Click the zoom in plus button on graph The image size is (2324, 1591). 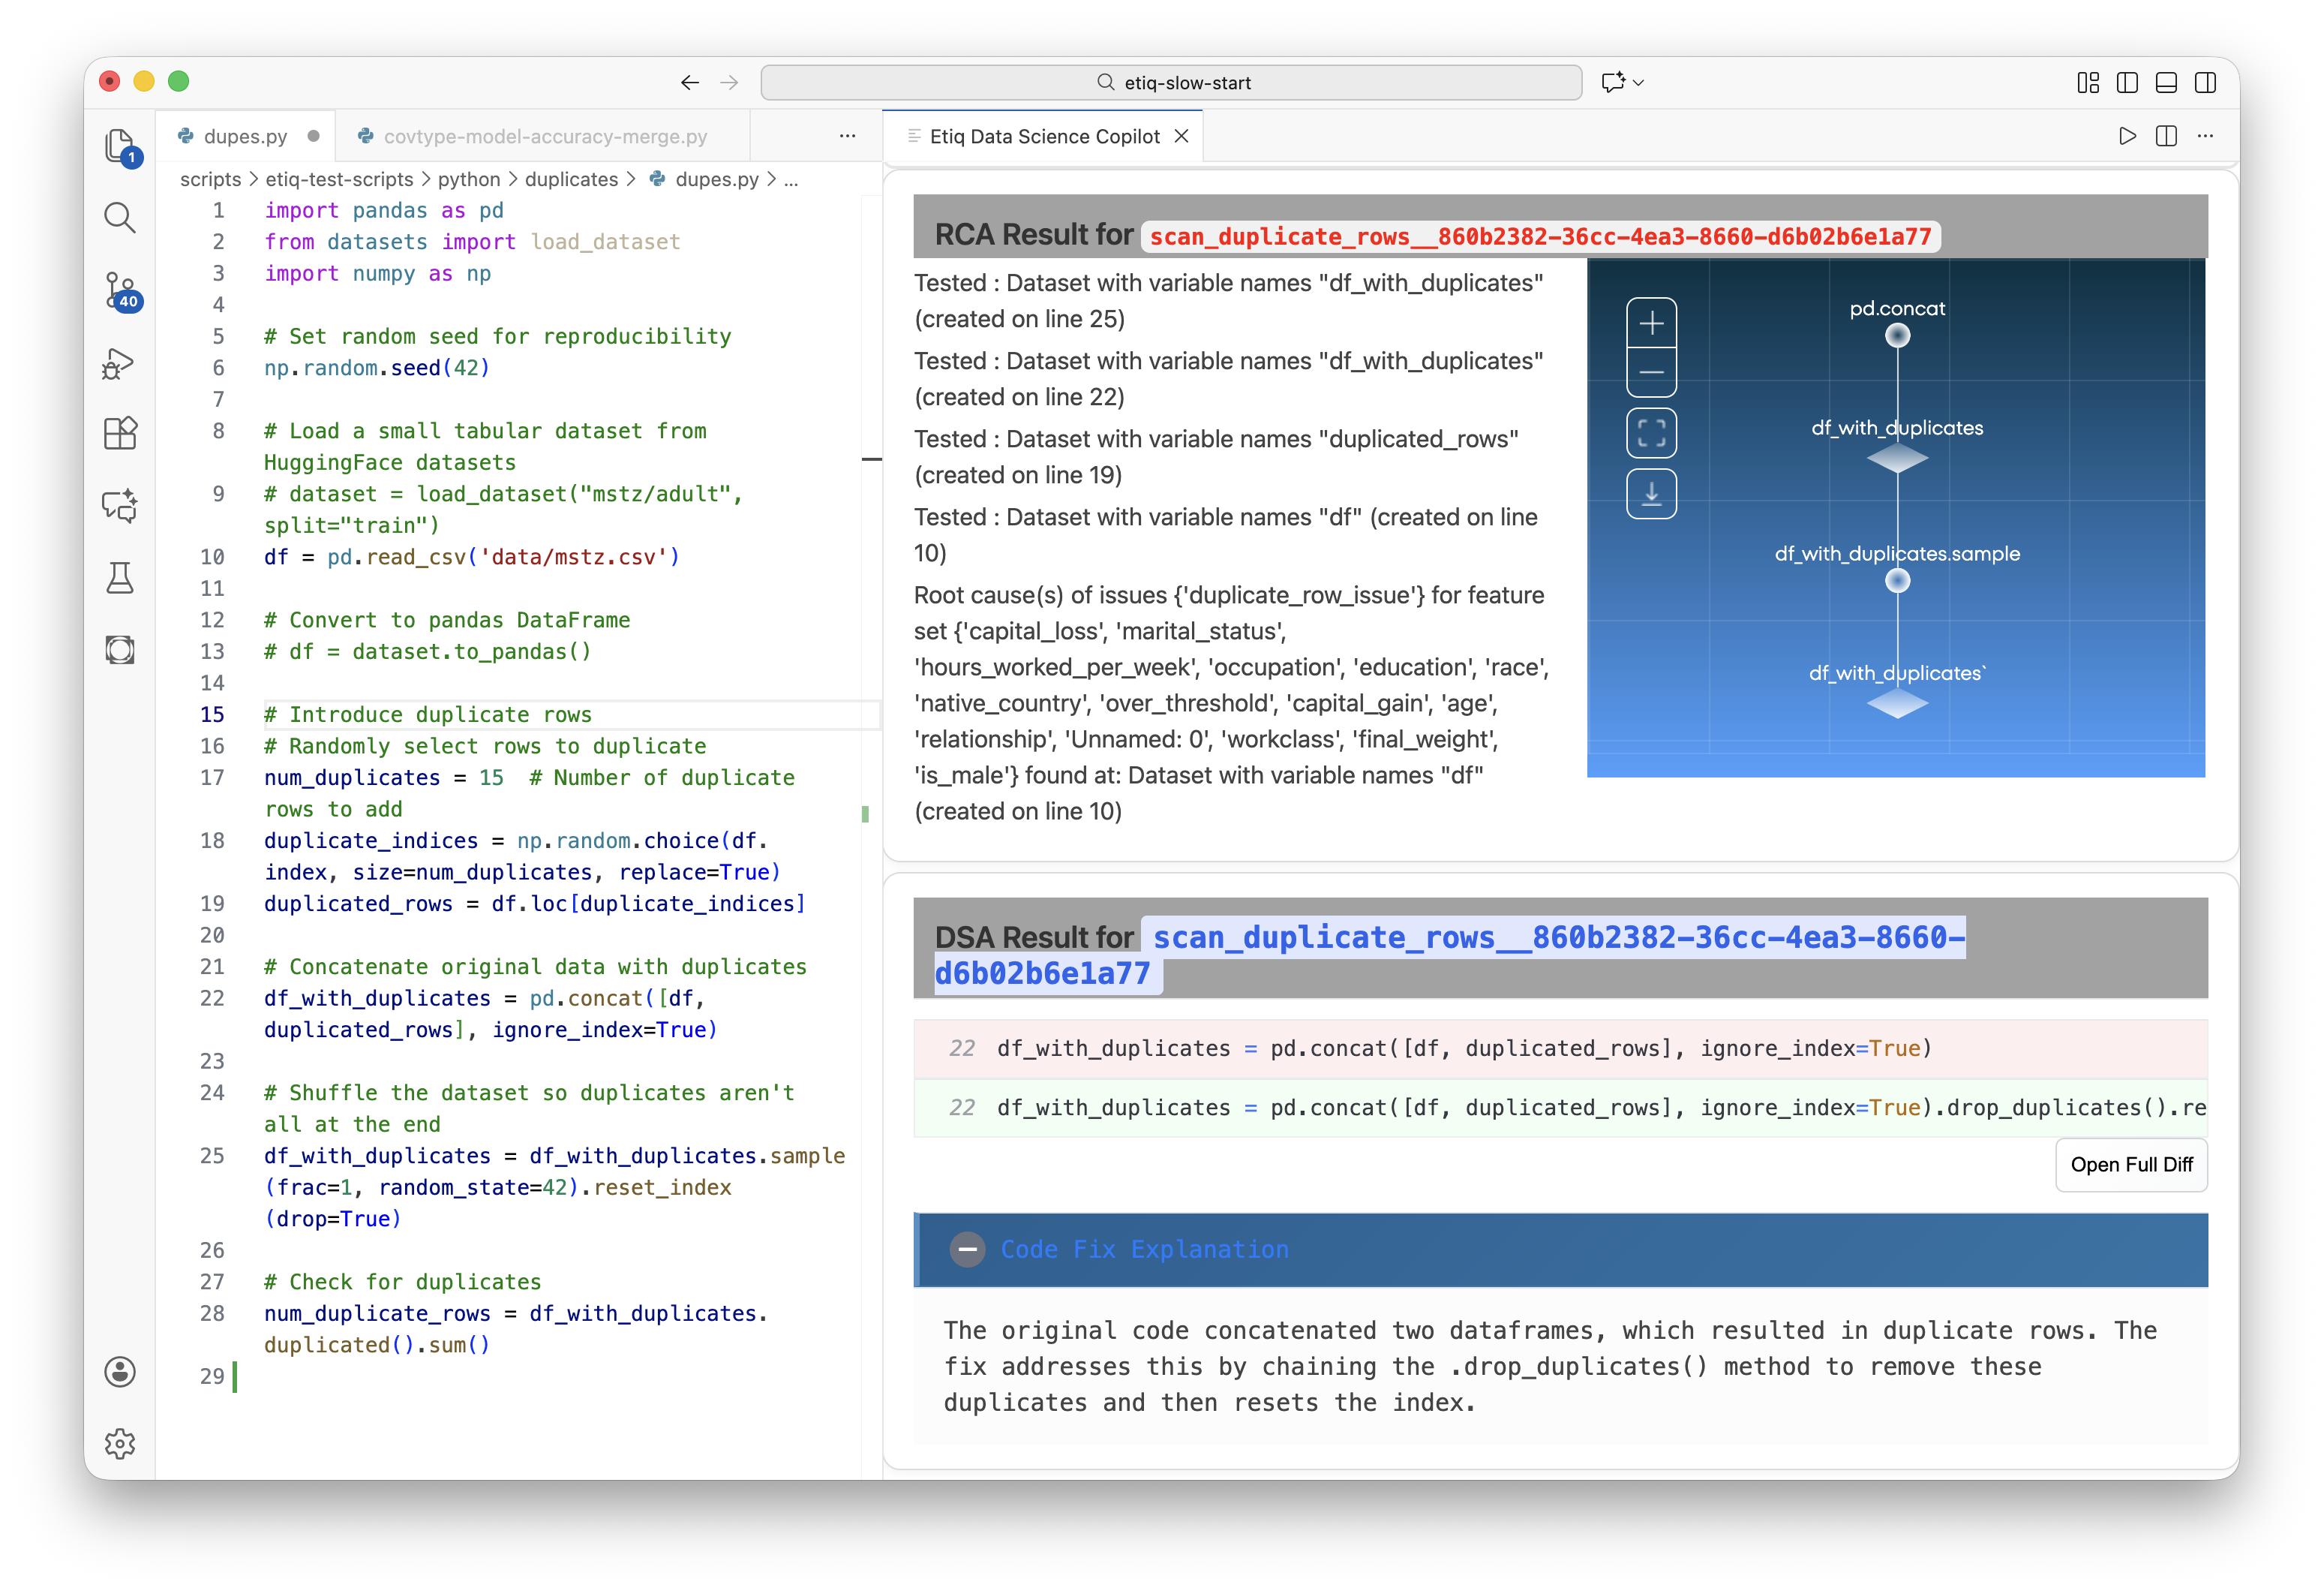[x=1651, y=323]
